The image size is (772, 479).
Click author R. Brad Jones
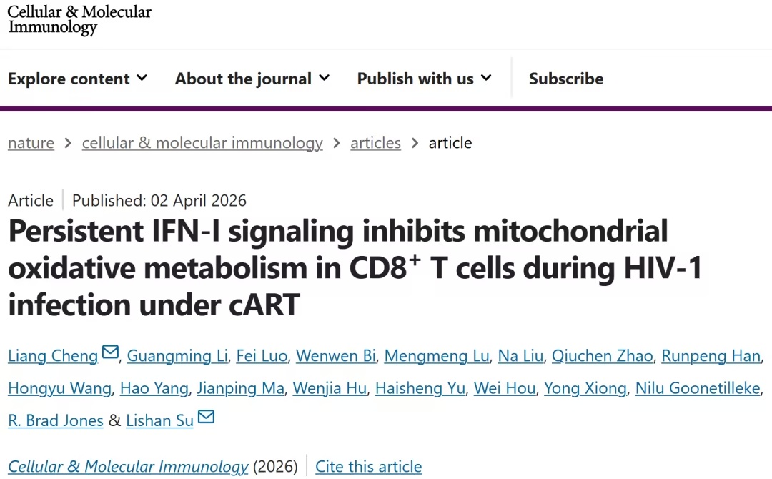(x=56, y=420)
